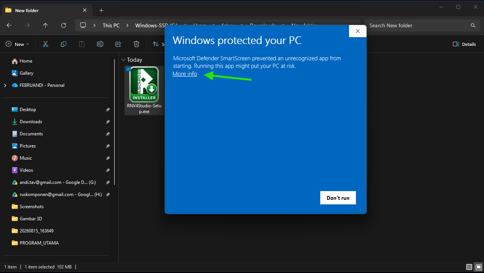Open Gallery in the navigation pane

pyautogui.click(x=27, y=73)
